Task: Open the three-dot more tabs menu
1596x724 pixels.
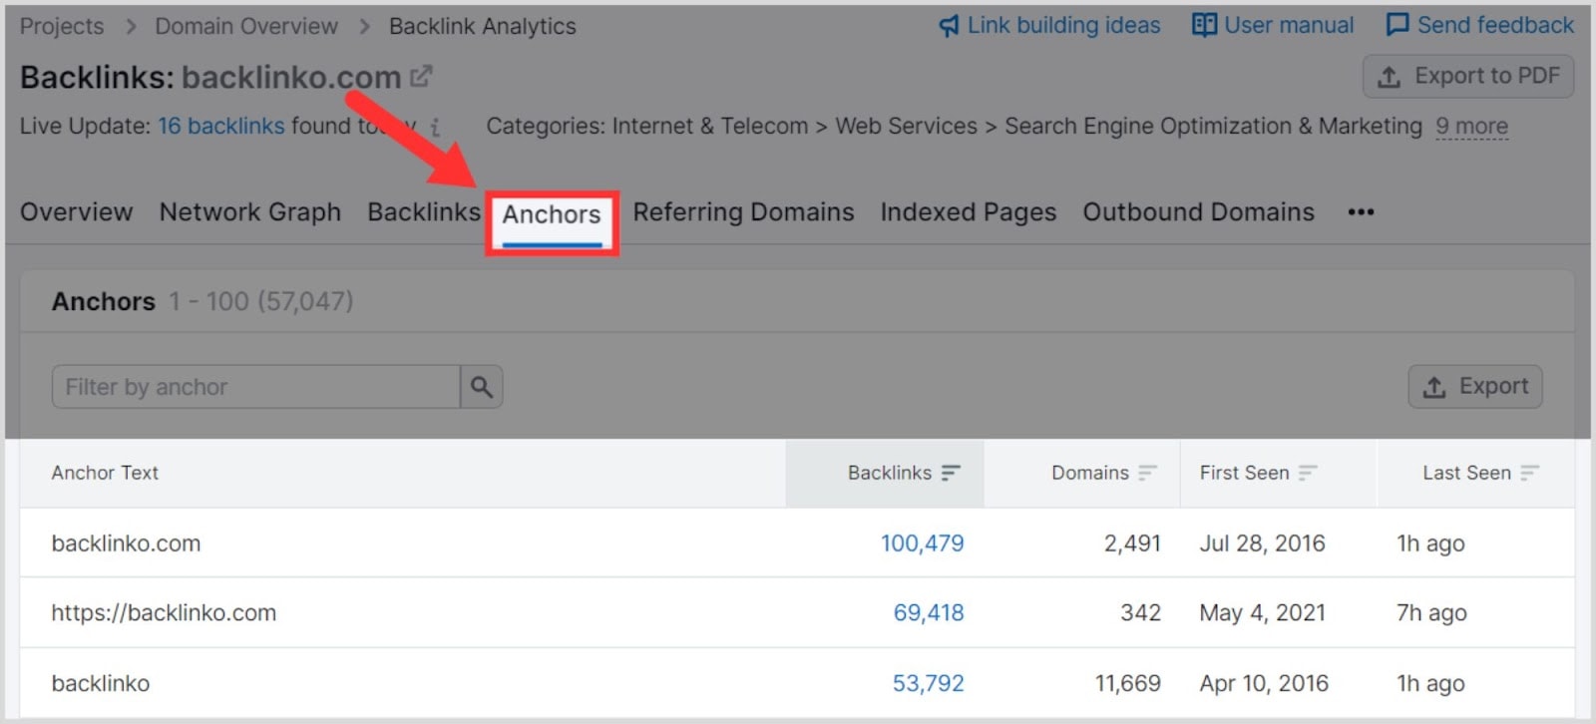Action: point(1361,212)
